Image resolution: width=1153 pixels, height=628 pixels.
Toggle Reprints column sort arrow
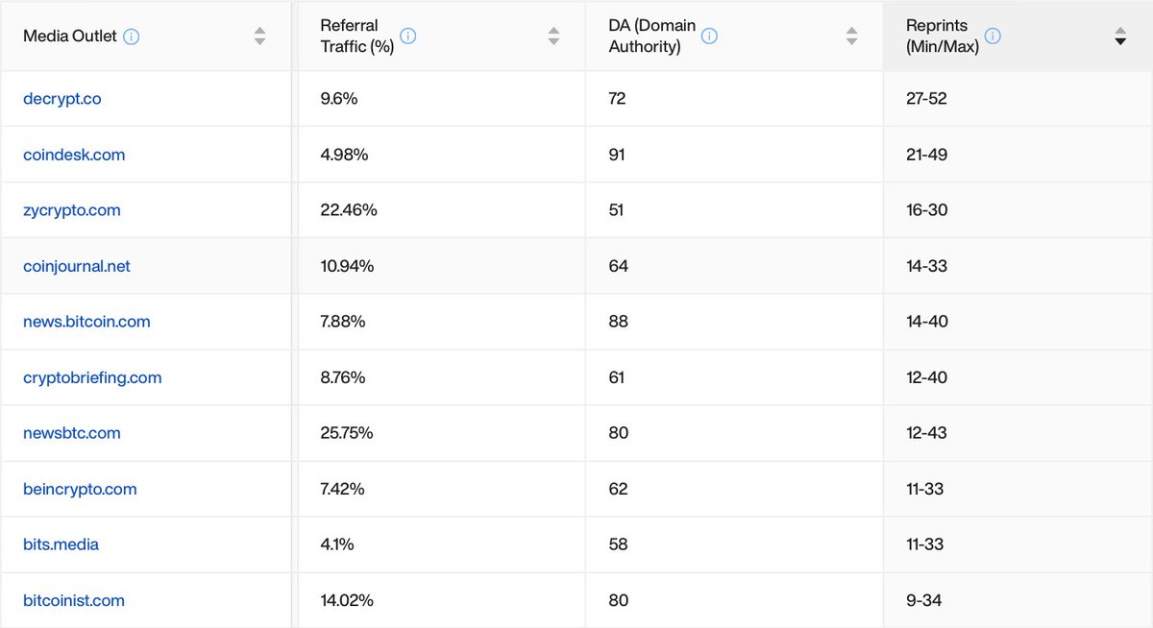click(x=1120, y=36)
